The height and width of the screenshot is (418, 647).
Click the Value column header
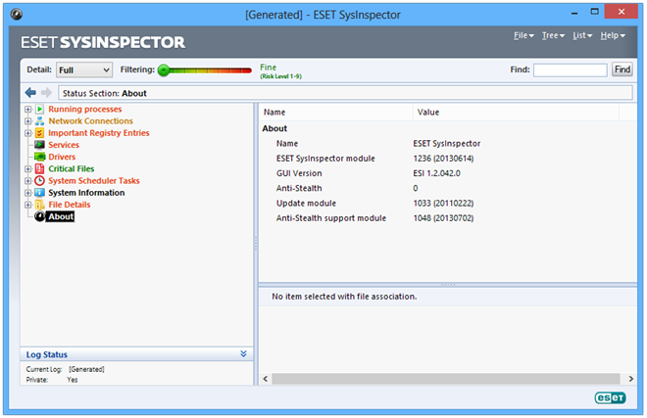[x=516, y=113]
